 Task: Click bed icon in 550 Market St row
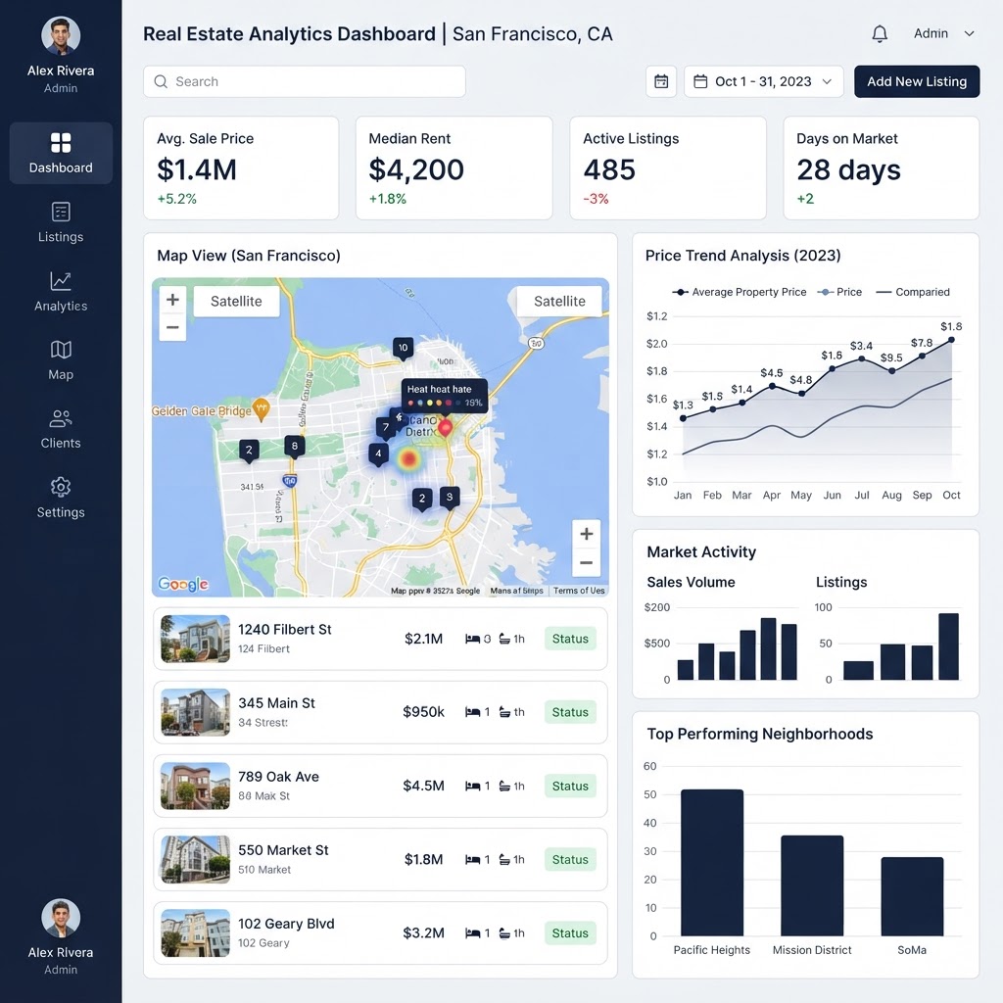473,859
